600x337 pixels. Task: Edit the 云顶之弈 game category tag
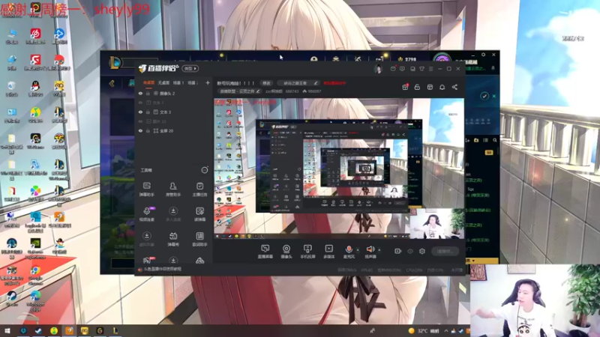point(239,91)
